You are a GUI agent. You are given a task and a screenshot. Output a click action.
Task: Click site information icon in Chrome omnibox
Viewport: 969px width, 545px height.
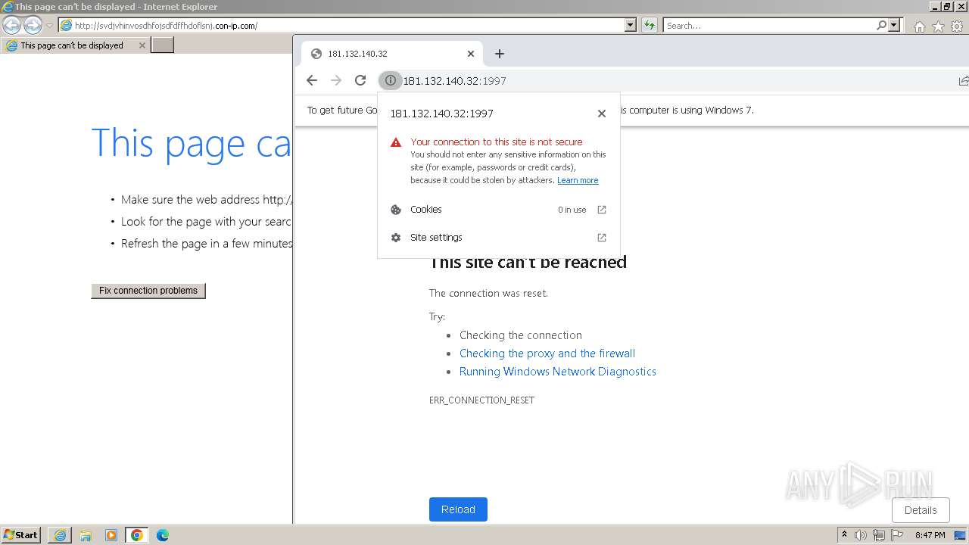[x=390, y=80]
